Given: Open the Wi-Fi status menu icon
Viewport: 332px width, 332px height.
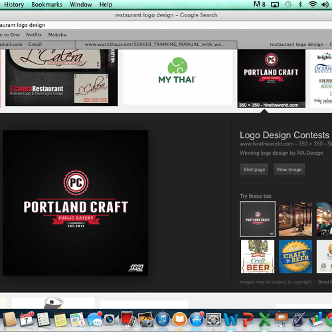Looking at the screenshot, I should tap(313, 5).
